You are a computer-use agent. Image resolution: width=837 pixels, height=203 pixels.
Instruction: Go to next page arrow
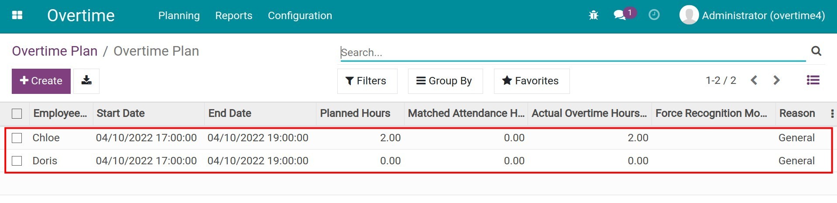click(776, 80)
